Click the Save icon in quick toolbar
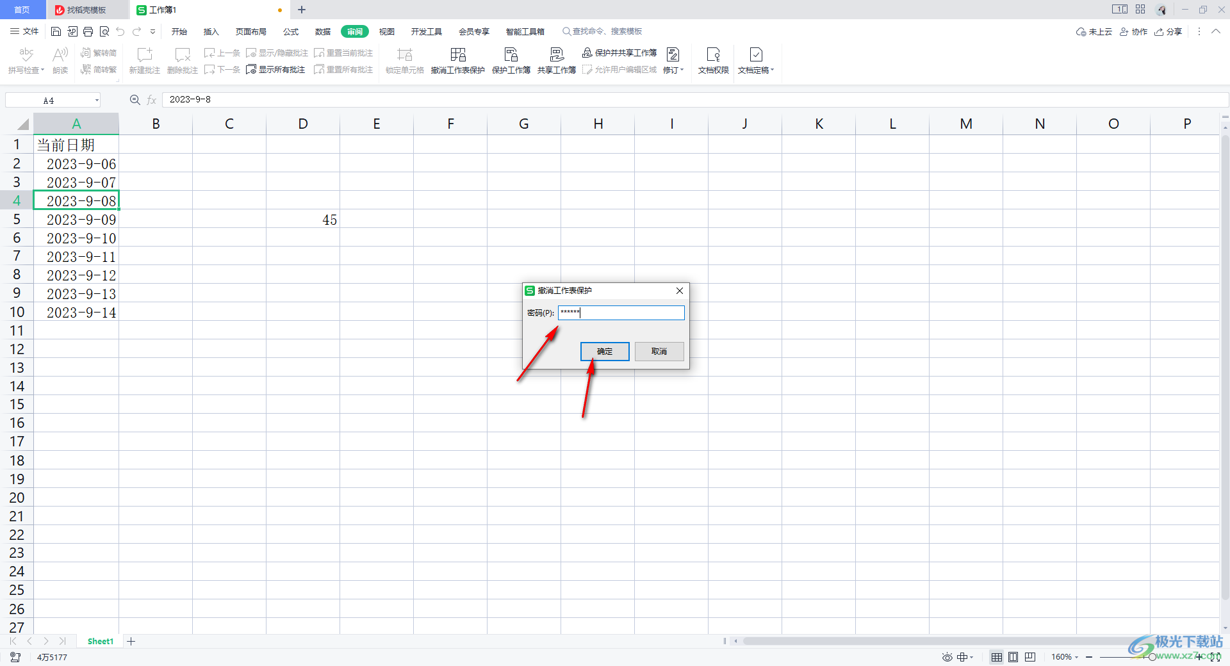Viewport: 1230px width, 666px height. [56, 31]
